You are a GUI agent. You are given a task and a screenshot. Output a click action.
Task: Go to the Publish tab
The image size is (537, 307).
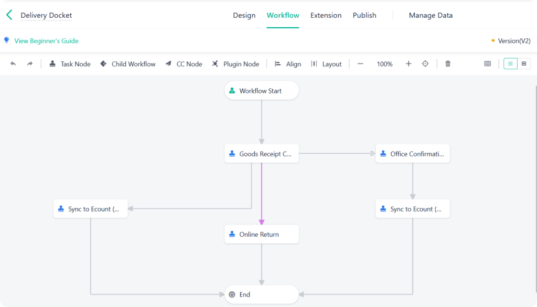[x=364, y=15]
